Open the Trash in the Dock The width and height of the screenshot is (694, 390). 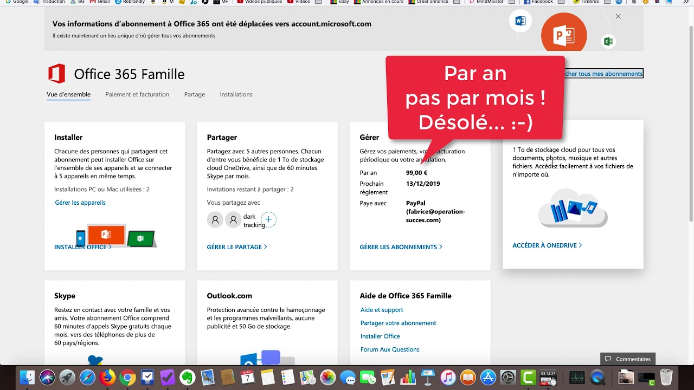tap(666, 378)
